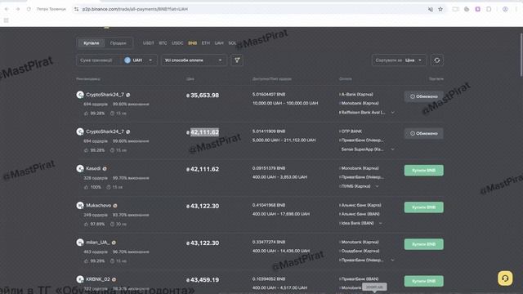Click the Kasedi avatar icon

80,169
